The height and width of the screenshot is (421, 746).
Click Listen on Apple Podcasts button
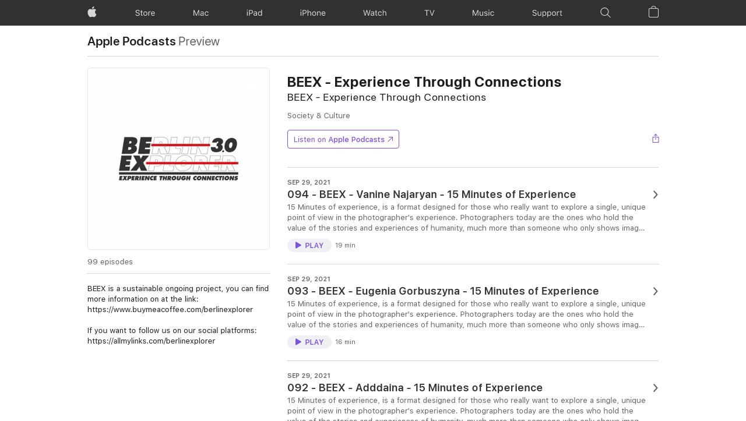[343, 139]
